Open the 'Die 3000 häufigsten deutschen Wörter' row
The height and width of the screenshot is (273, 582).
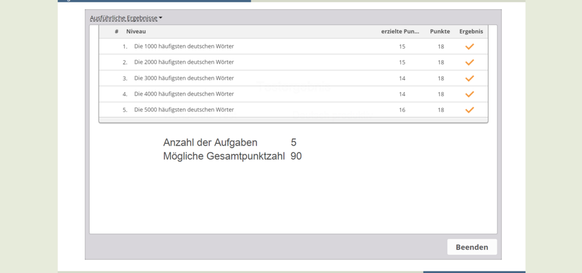[x=293, y=78]
